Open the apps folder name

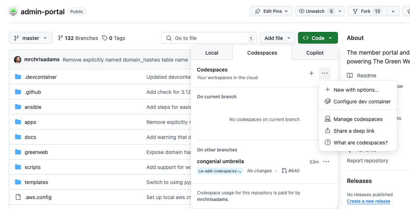click(x=30, y=122)
